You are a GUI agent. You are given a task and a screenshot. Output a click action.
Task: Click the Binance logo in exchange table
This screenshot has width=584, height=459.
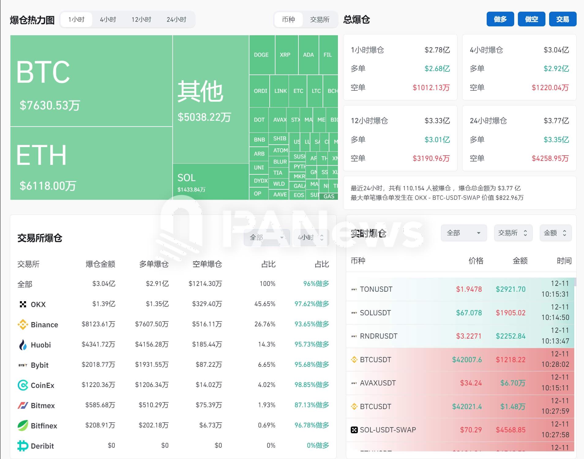(x=23, y=324)
